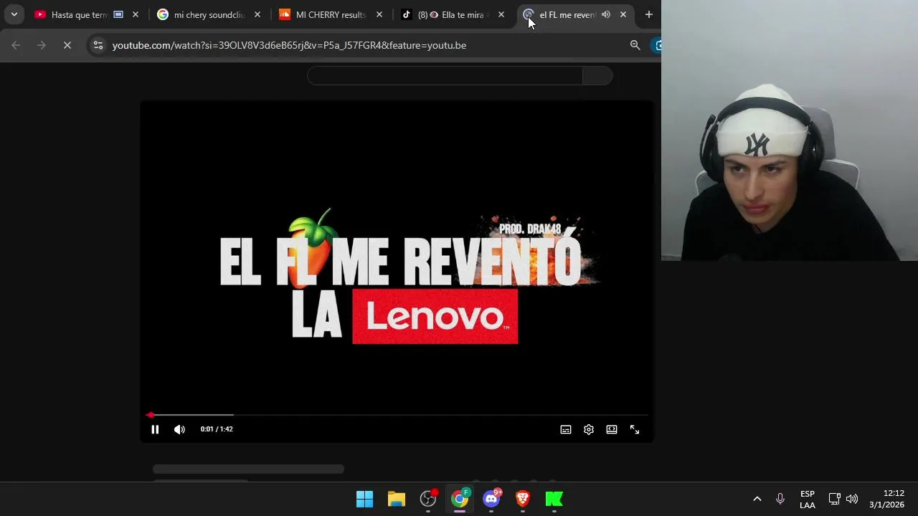Open the tab search dropdown
This screenshot has height=516, width=918.
pos(14,14)
